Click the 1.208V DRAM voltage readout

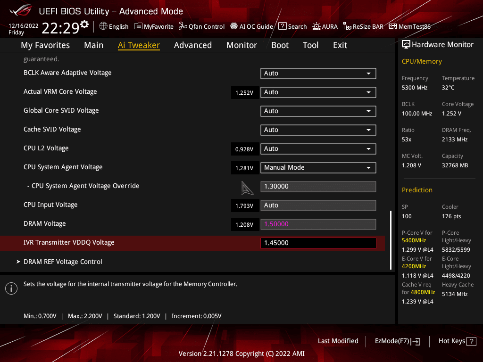coord(245,225)
